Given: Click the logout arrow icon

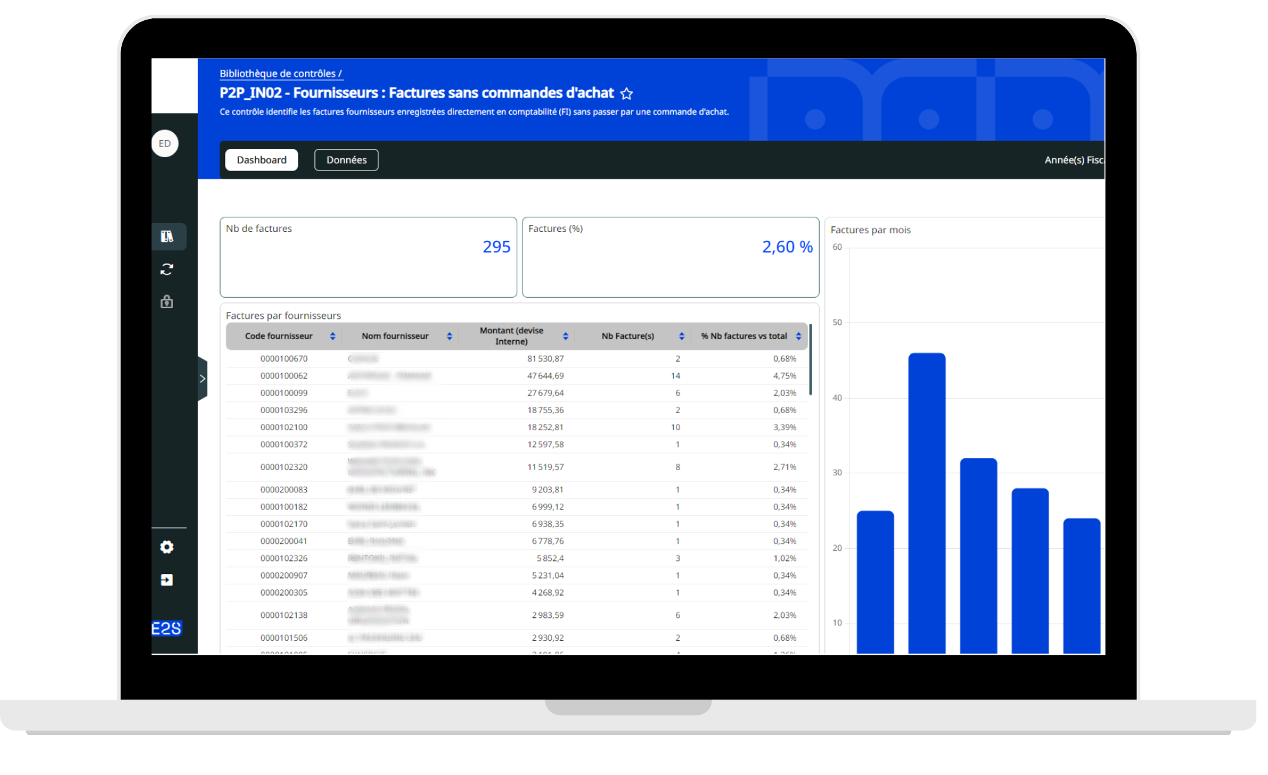Looking at the screenshot, I should pyautogui.click(x=167, y=580).
